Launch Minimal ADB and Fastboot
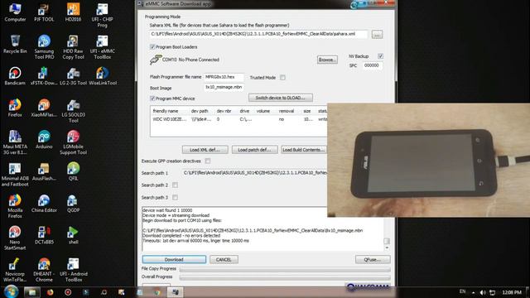Viewport: 530px width, 298px height. pos(15,175)
